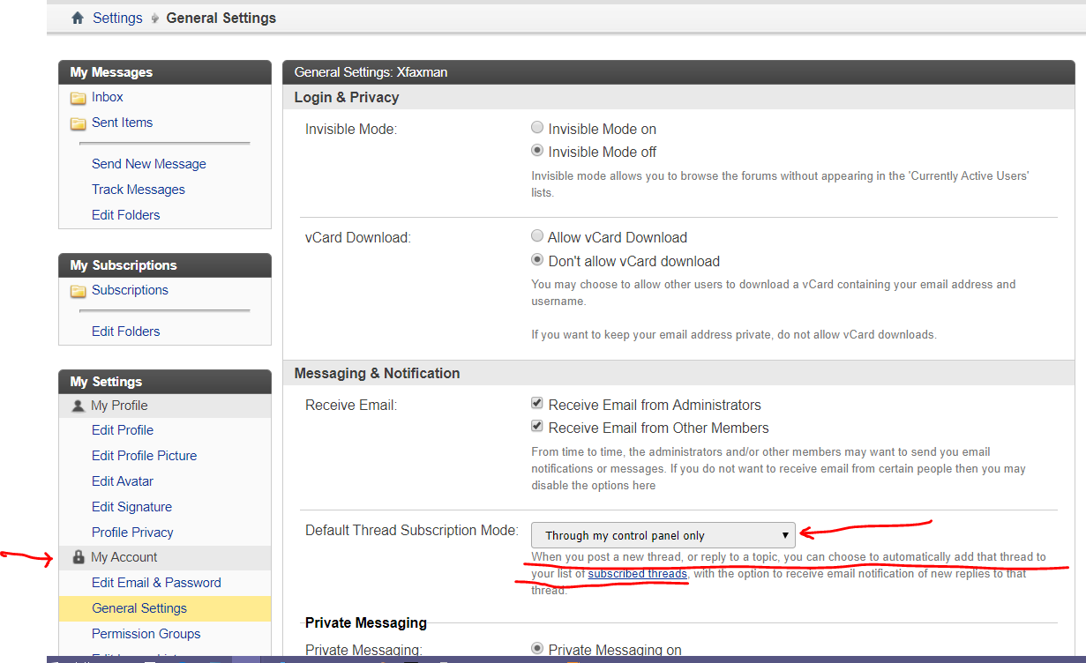The width and height of the screenshot is (1086, 663).
Task: Uncheck Receive Email from Administrators
Action: coord(537,404)
